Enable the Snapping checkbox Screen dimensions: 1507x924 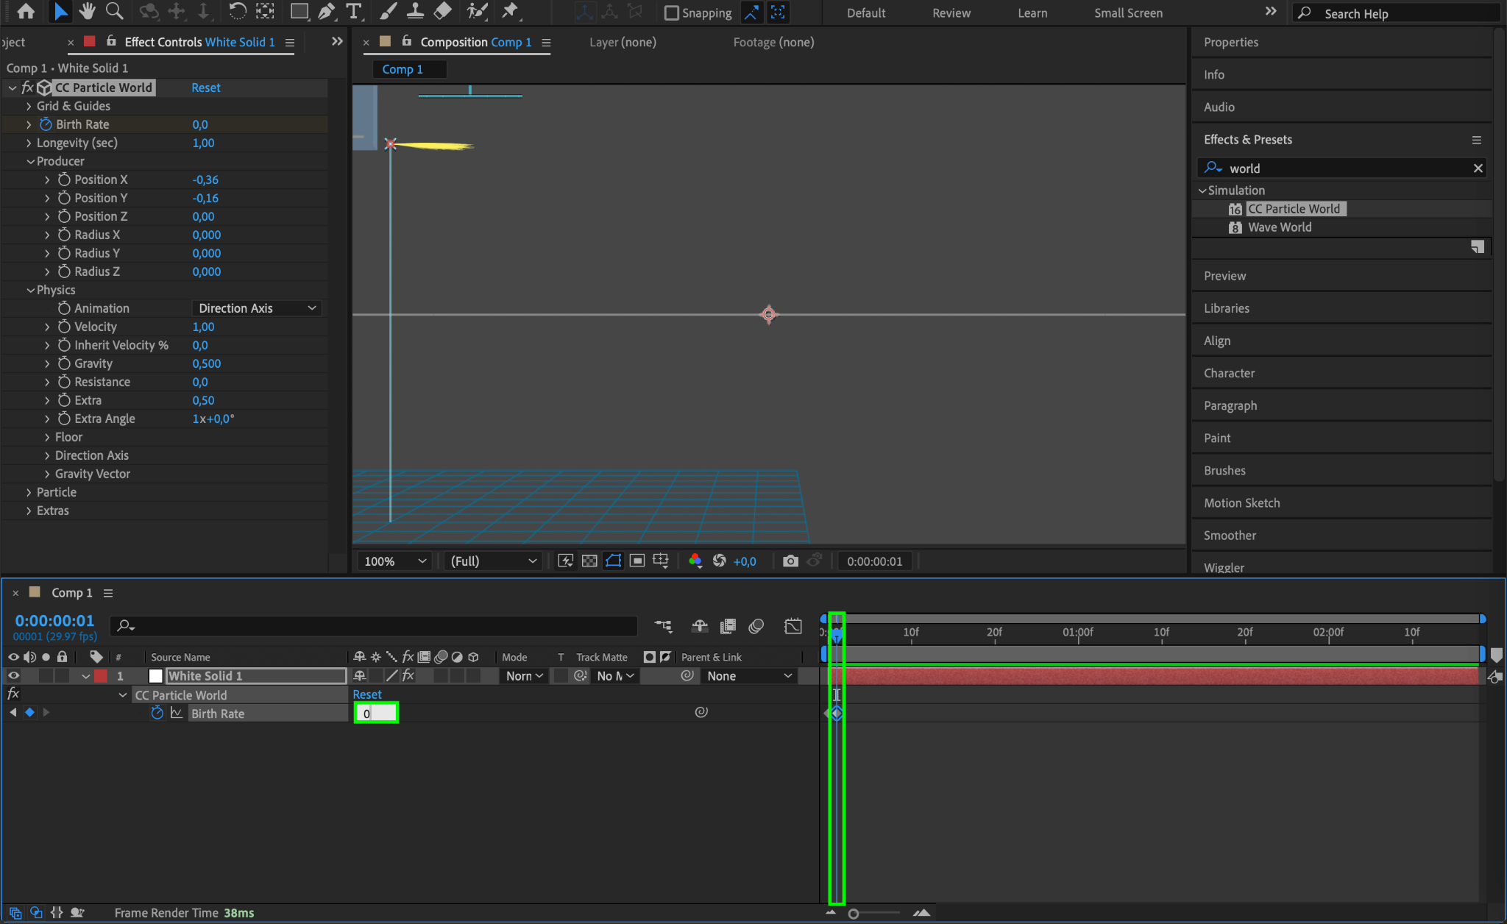point(671,13)
